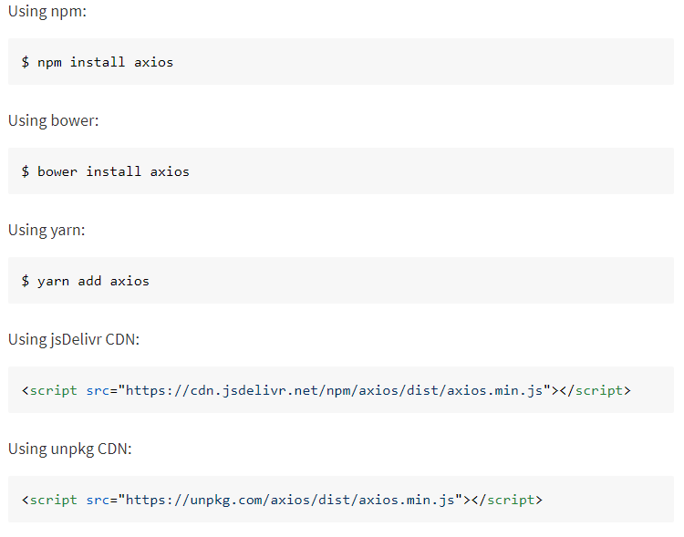Click the unpkg.com URL string
The width and height of the screenshot is (684, 537).
[290, 500]
